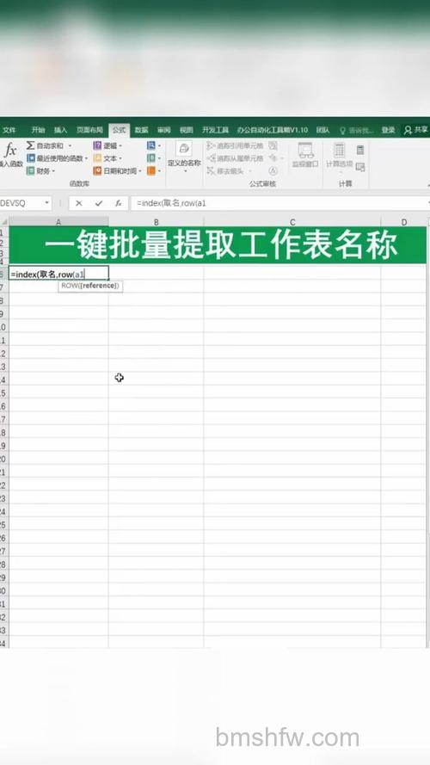Image resolution: width=430 pixels, height=765 pixels.
Task: Click Trace Precedents (追踪引用单元格)
Action: tap(235, 145)
